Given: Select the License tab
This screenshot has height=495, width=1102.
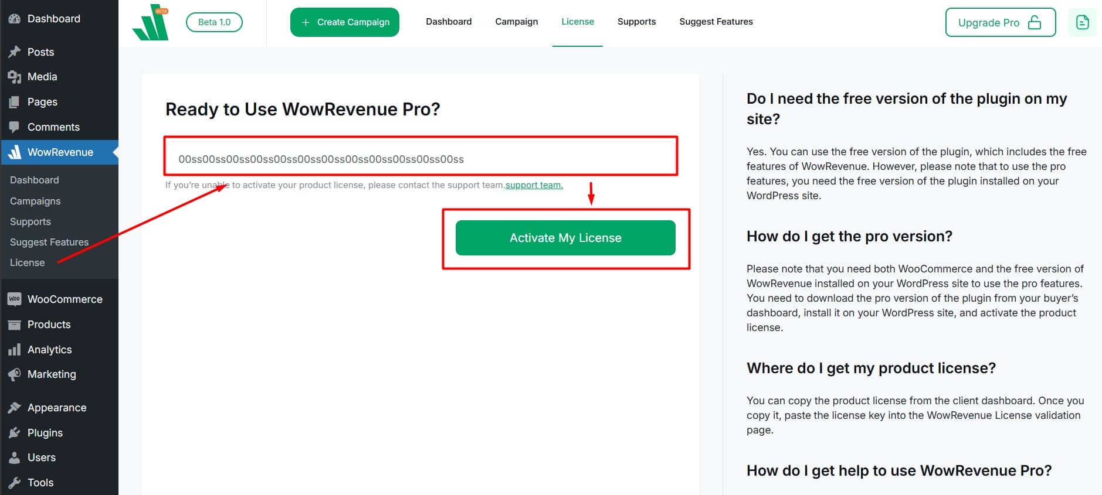Looking at the screenshot, I should click(578, 22).
